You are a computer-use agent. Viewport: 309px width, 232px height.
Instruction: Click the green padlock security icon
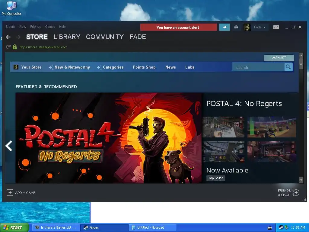point(14,47)
